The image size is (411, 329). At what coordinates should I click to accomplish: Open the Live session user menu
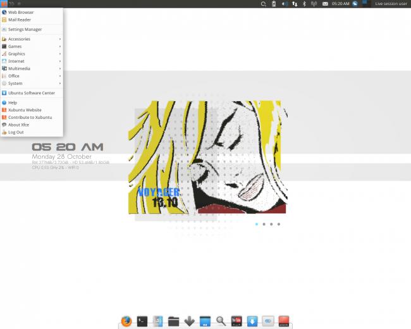tap(391, 4)
